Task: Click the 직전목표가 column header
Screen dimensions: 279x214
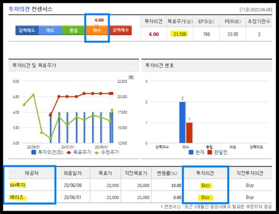Action: pyautogui.click(x=136, y=173)
